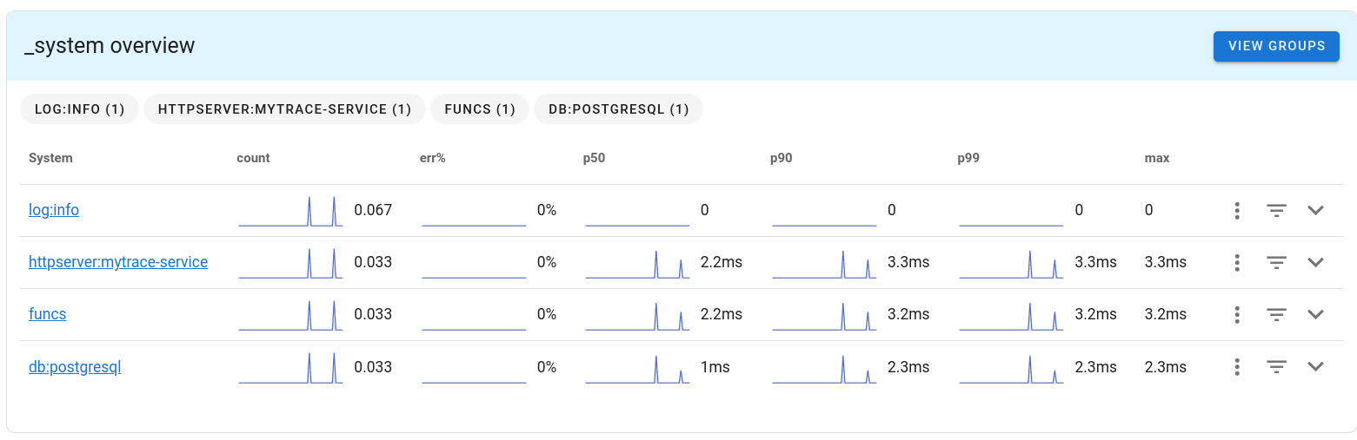1357x440 pixels.
Task: Click the filter icon for funcs row
Action: pyautogui.click(x=1276, y=314)
